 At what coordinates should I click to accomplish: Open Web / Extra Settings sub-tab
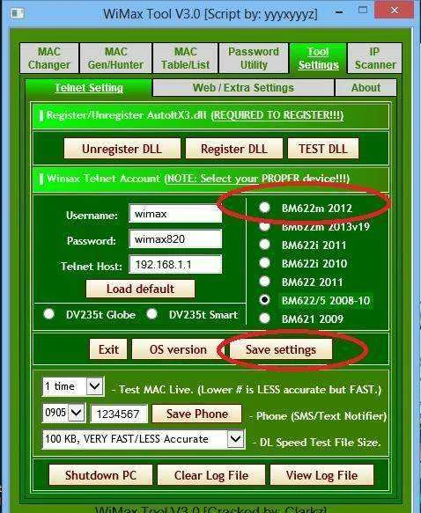click(243, 88)
